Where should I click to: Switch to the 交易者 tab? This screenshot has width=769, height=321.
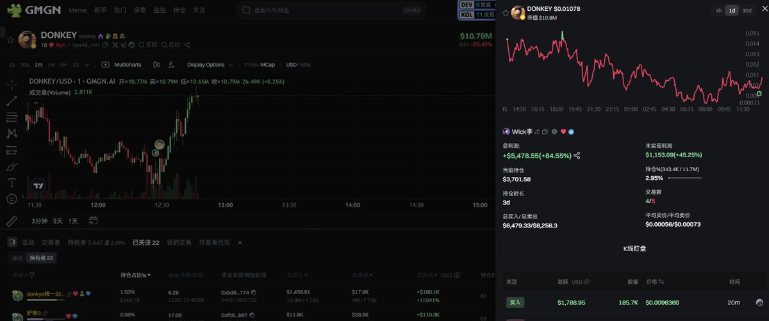[51, 242]
